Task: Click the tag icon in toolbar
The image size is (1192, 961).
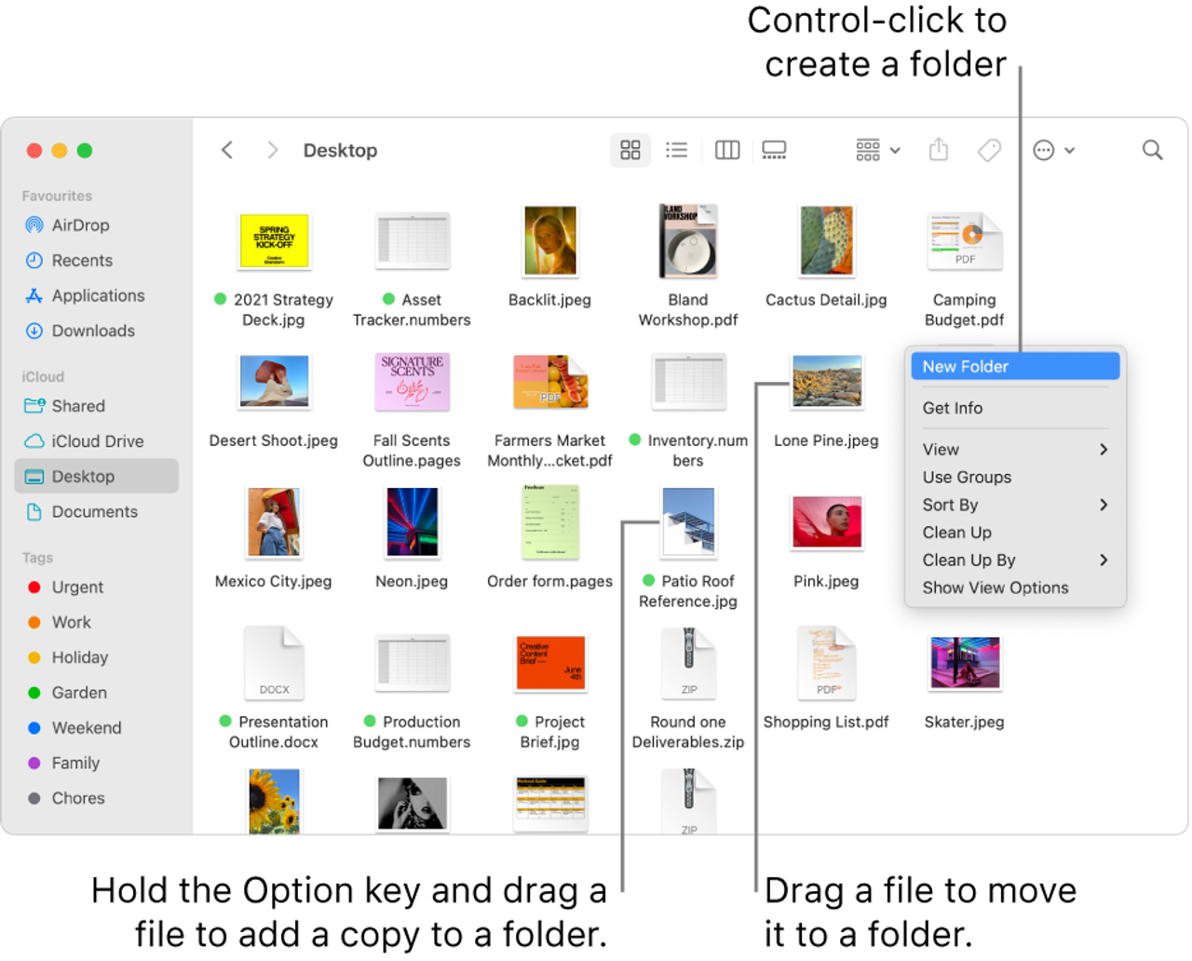Action: click(989, 150)
